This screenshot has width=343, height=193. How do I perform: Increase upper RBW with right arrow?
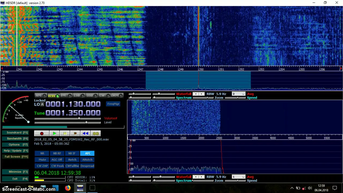[202, 94]
